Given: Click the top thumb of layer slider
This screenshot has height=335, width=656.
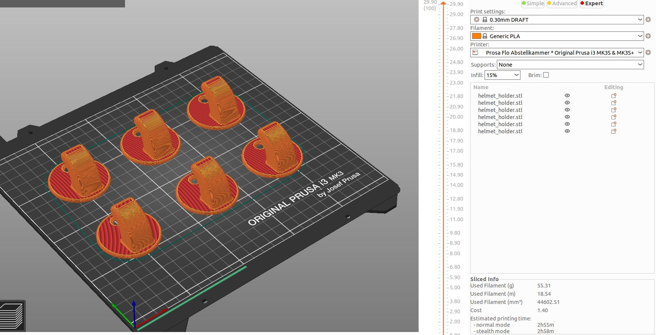Looking at the screenshot, I should [x=443, y=3].
